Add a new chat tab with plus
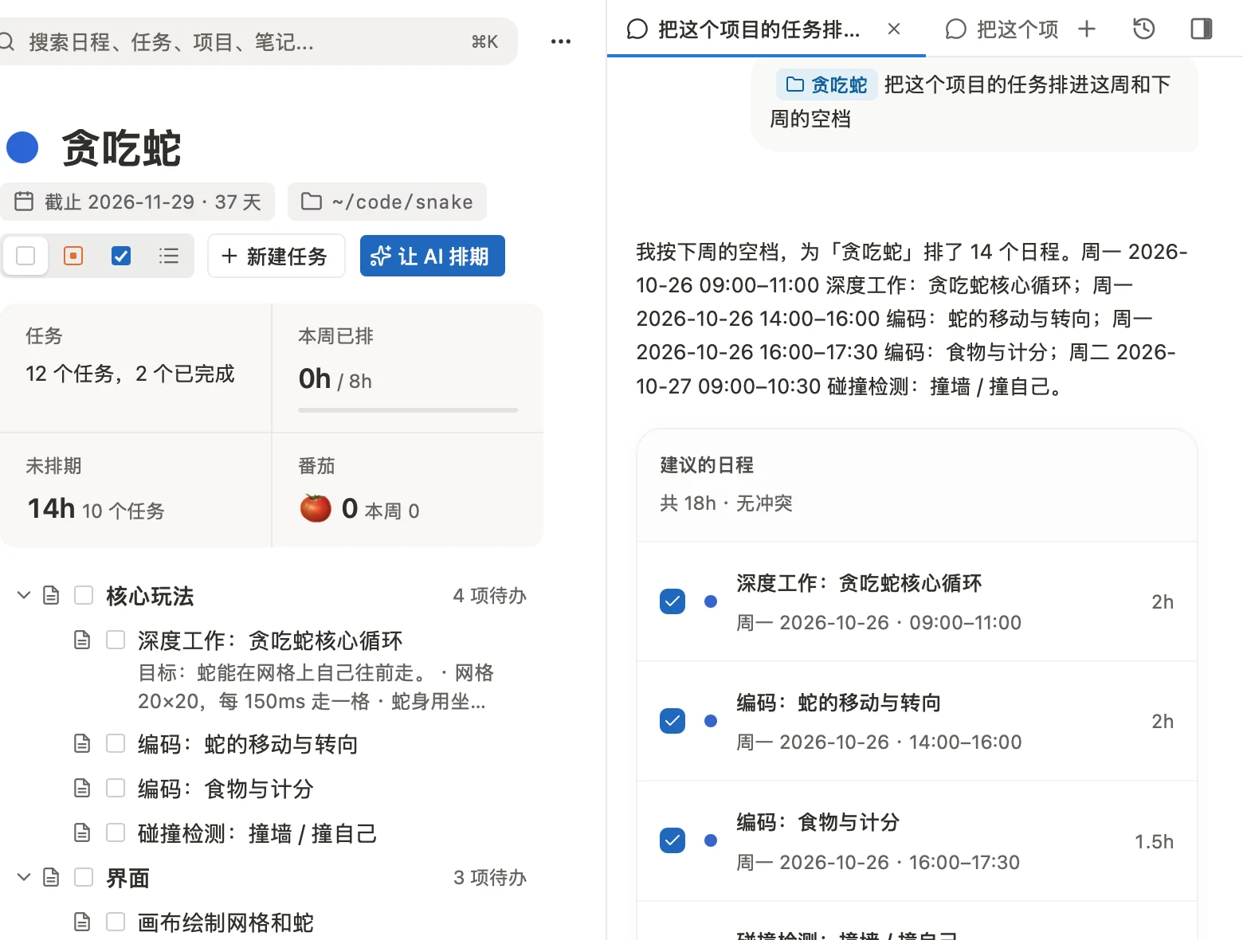 [1087, 29]
